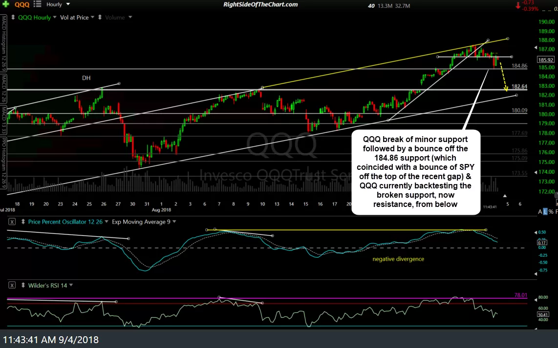Image resolution: width=558 pixels, height=348 pixels.
Task: Click the PPO value label 0.17
Action: (542, 243)
